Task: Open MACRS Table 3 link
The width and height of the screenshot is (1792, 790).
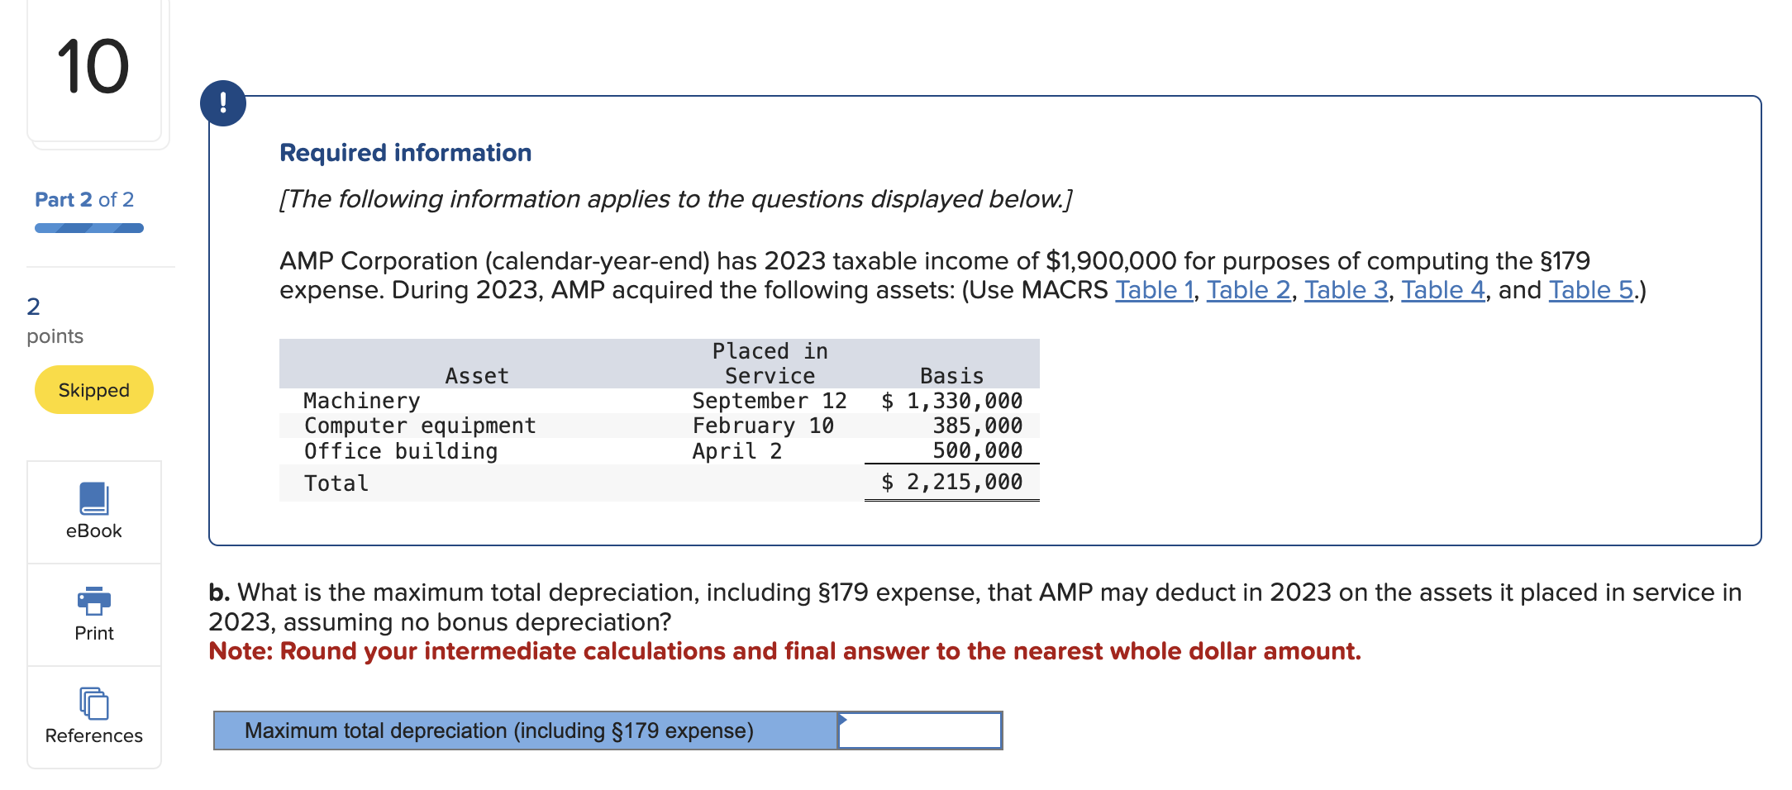Action: 1345,289
